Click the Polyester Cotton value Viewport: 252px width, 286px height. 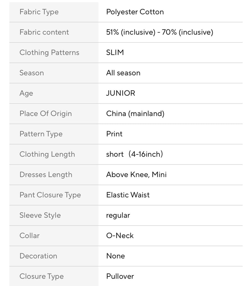point(135,12)
